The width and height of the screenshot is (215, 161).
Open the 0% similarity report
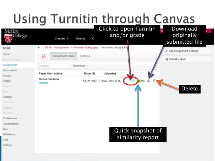tap(143, 81)
